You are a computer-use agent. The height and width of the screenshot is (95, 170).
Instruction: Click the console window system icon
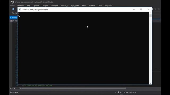20,9
